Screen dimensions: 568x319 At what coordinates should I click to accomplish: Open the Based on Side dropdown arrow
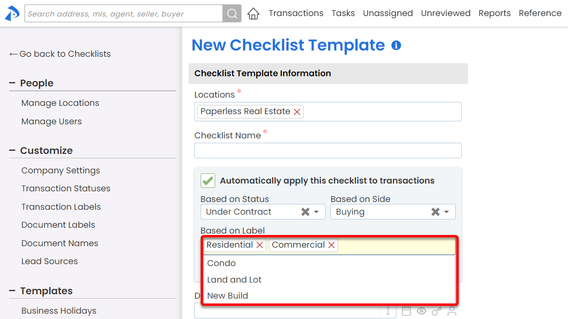[447, 212]
